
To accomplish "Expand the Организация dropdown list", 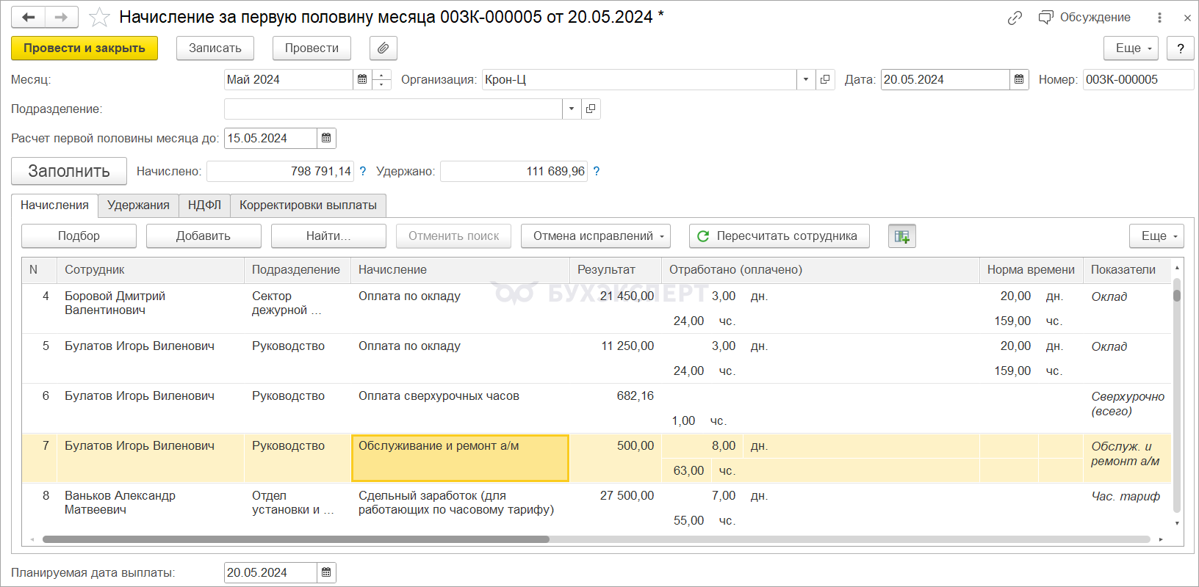I will [806, 79].
